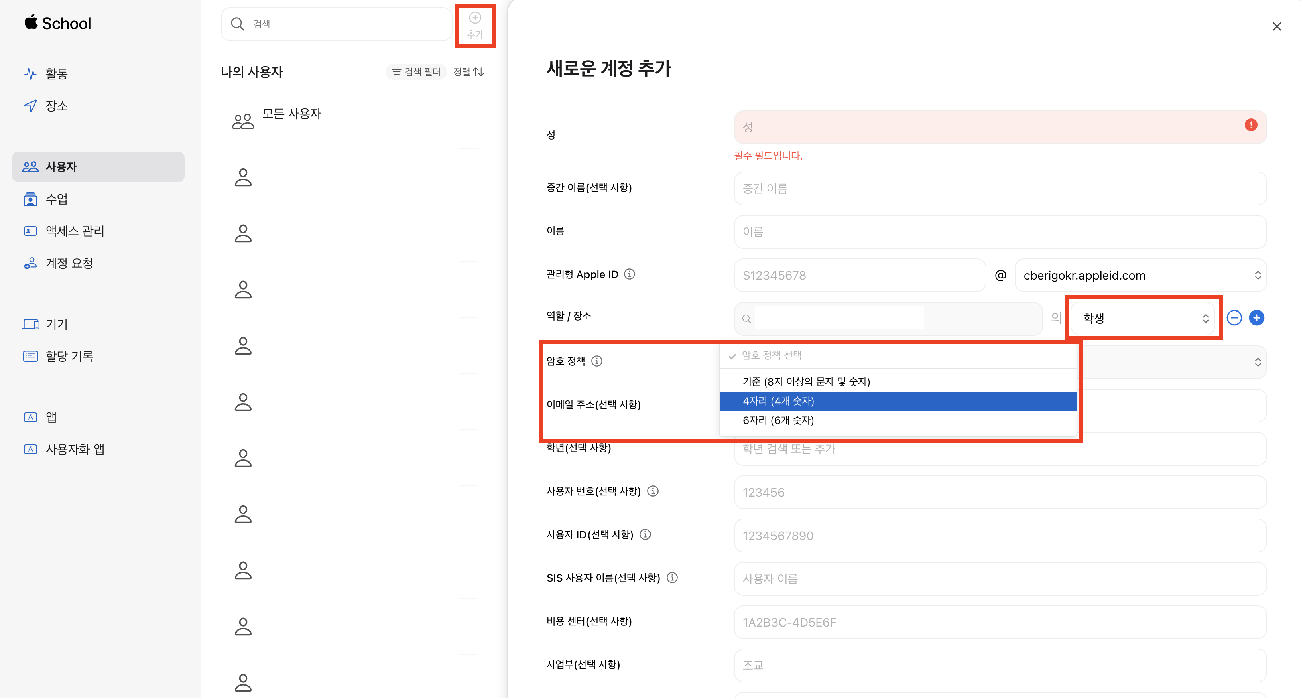The width and height of the screenshot is (1301, 698).
Task: Open 계정 요청 in the sidebar
Action: (x=69, y=263)
